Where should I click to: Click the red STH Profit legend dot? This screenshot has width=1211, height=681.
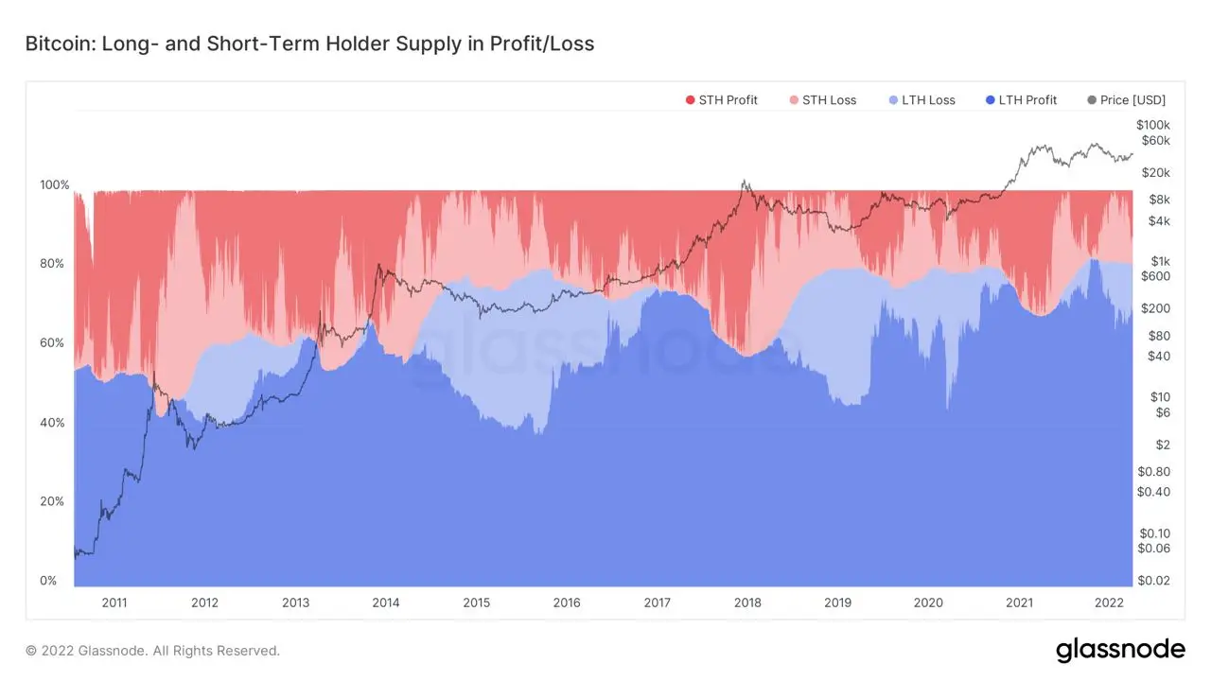tap(691, 100)
